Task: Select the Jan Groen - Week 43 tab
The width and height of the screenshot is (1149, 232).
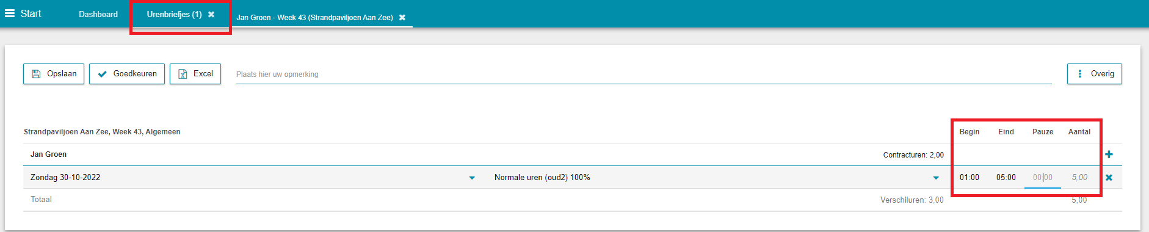Action: [x=314, y=18]
